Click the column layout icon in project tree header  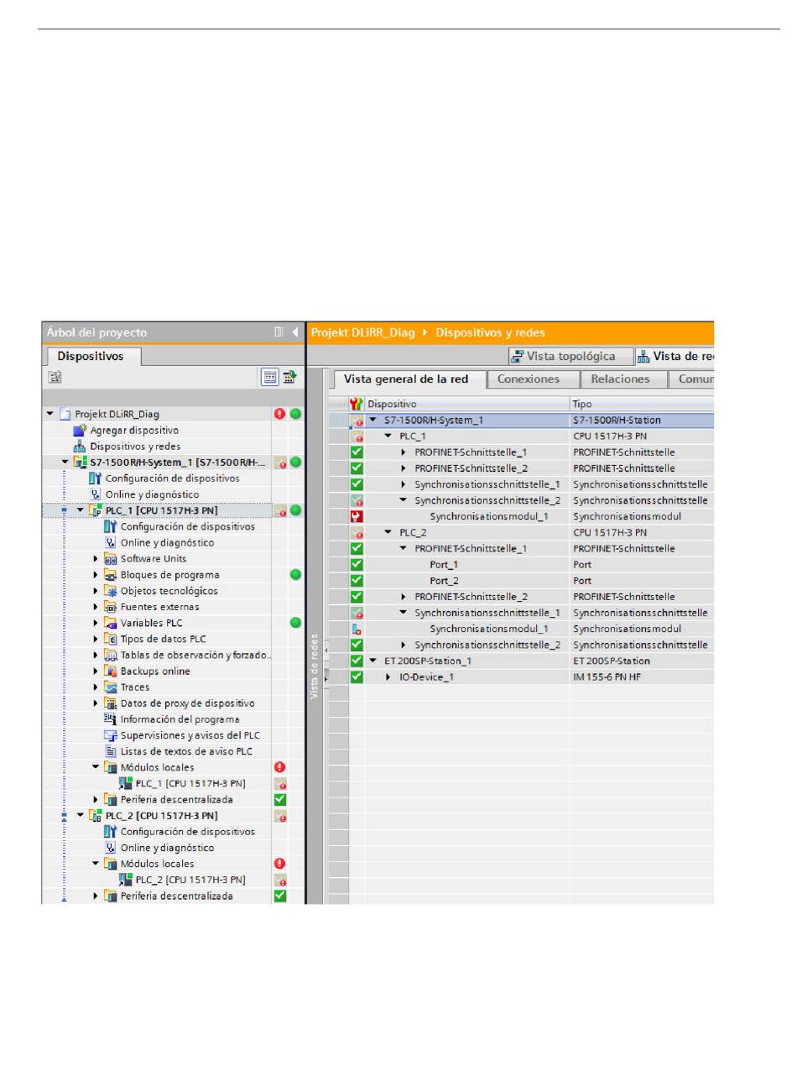pyautogui.click(x=279, y=332)
